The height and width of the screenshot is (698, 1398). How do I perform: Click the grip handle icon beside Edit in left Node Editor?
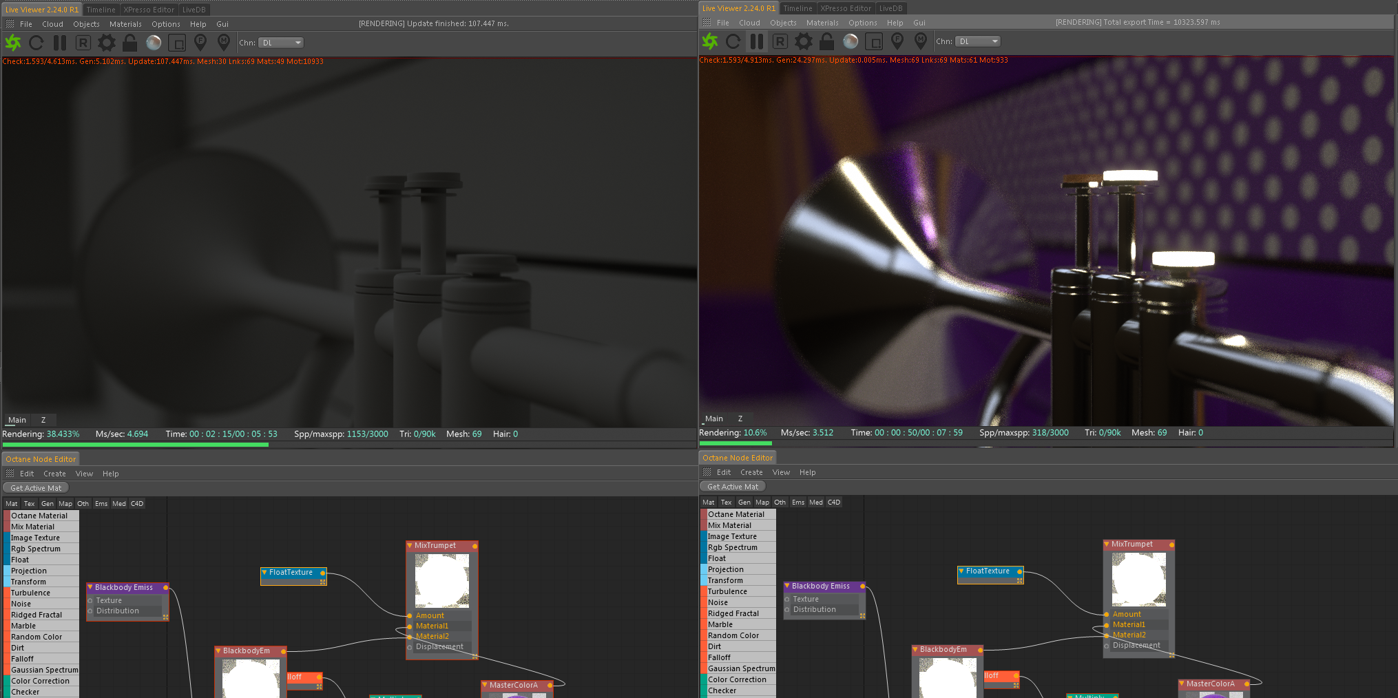(x=10, y=474)
